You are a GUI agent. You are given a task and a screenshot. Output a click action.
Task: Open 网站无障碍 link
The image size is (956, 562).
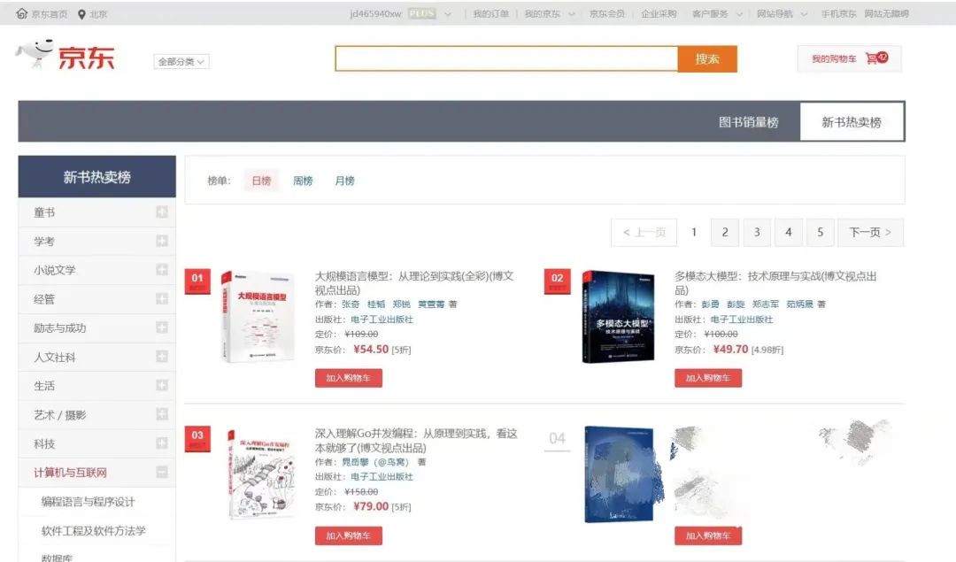point(886,14)
